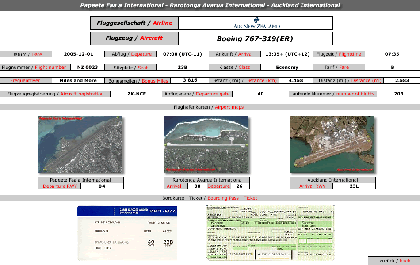Click the Abflugsgate / Departure gate label
Image resolution: width=420 pixels, height=265 pixels.
click(197, 94)
